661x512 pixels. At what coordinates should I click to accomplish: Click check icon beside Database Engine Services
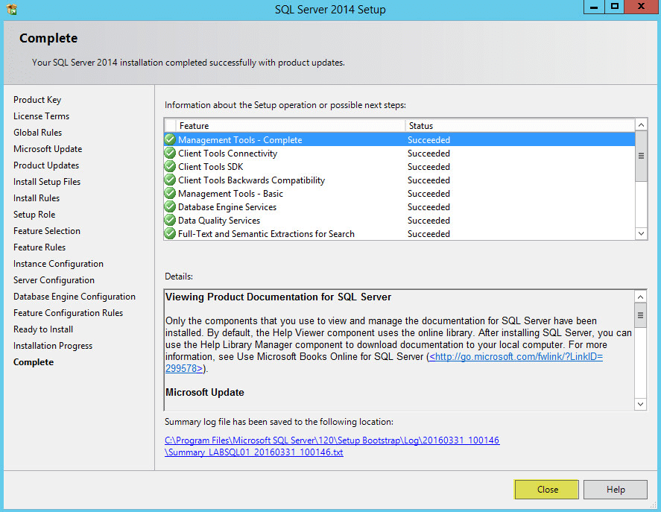coord(170,207)
